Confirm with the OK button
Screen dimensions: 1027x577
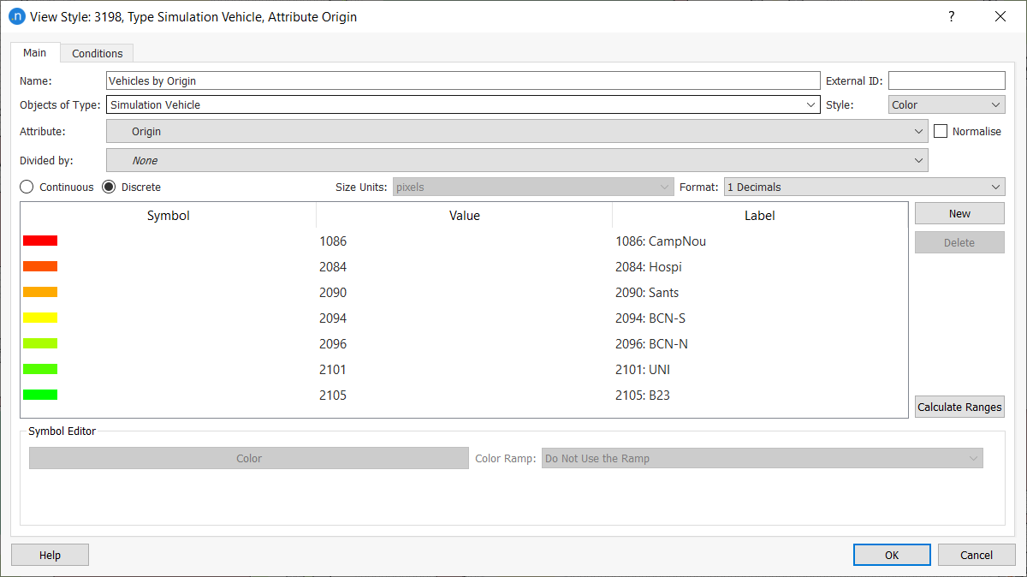(891, 555)
